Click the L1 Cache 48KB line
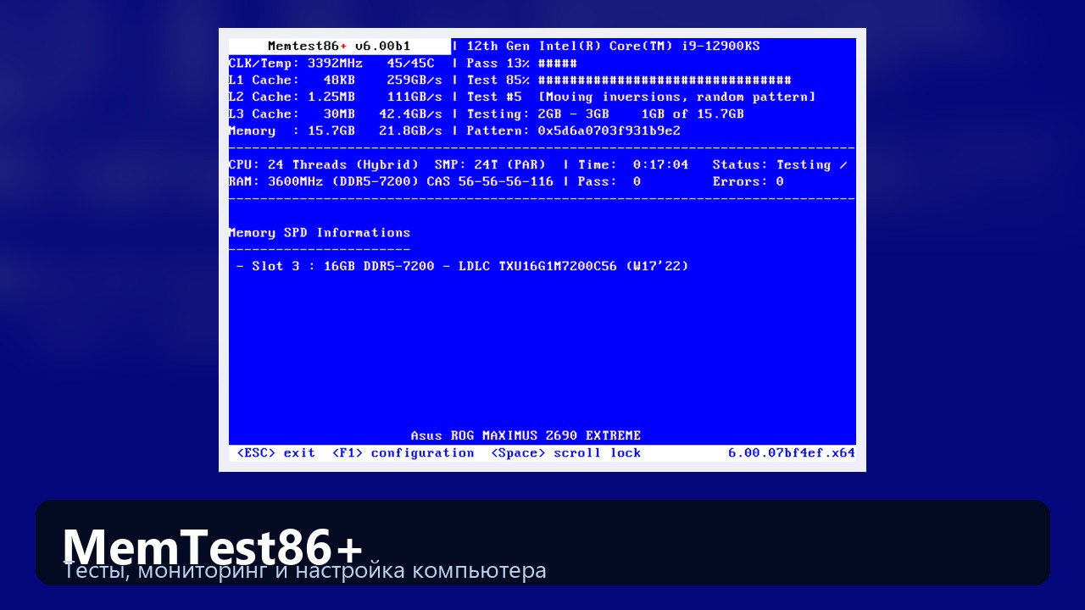 click(x=336, y=80)
